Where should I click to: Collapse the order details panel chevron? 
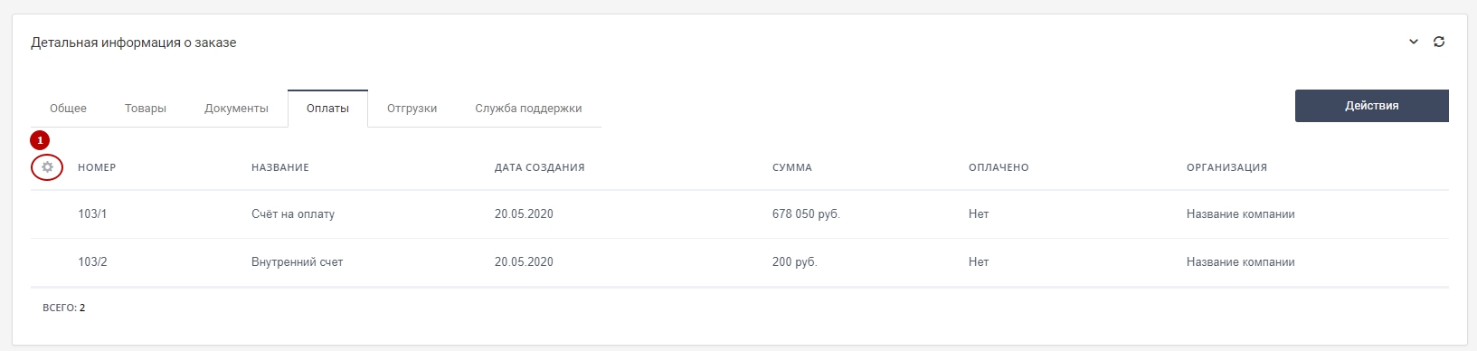pyautogui.click(x=1414, y=42)
